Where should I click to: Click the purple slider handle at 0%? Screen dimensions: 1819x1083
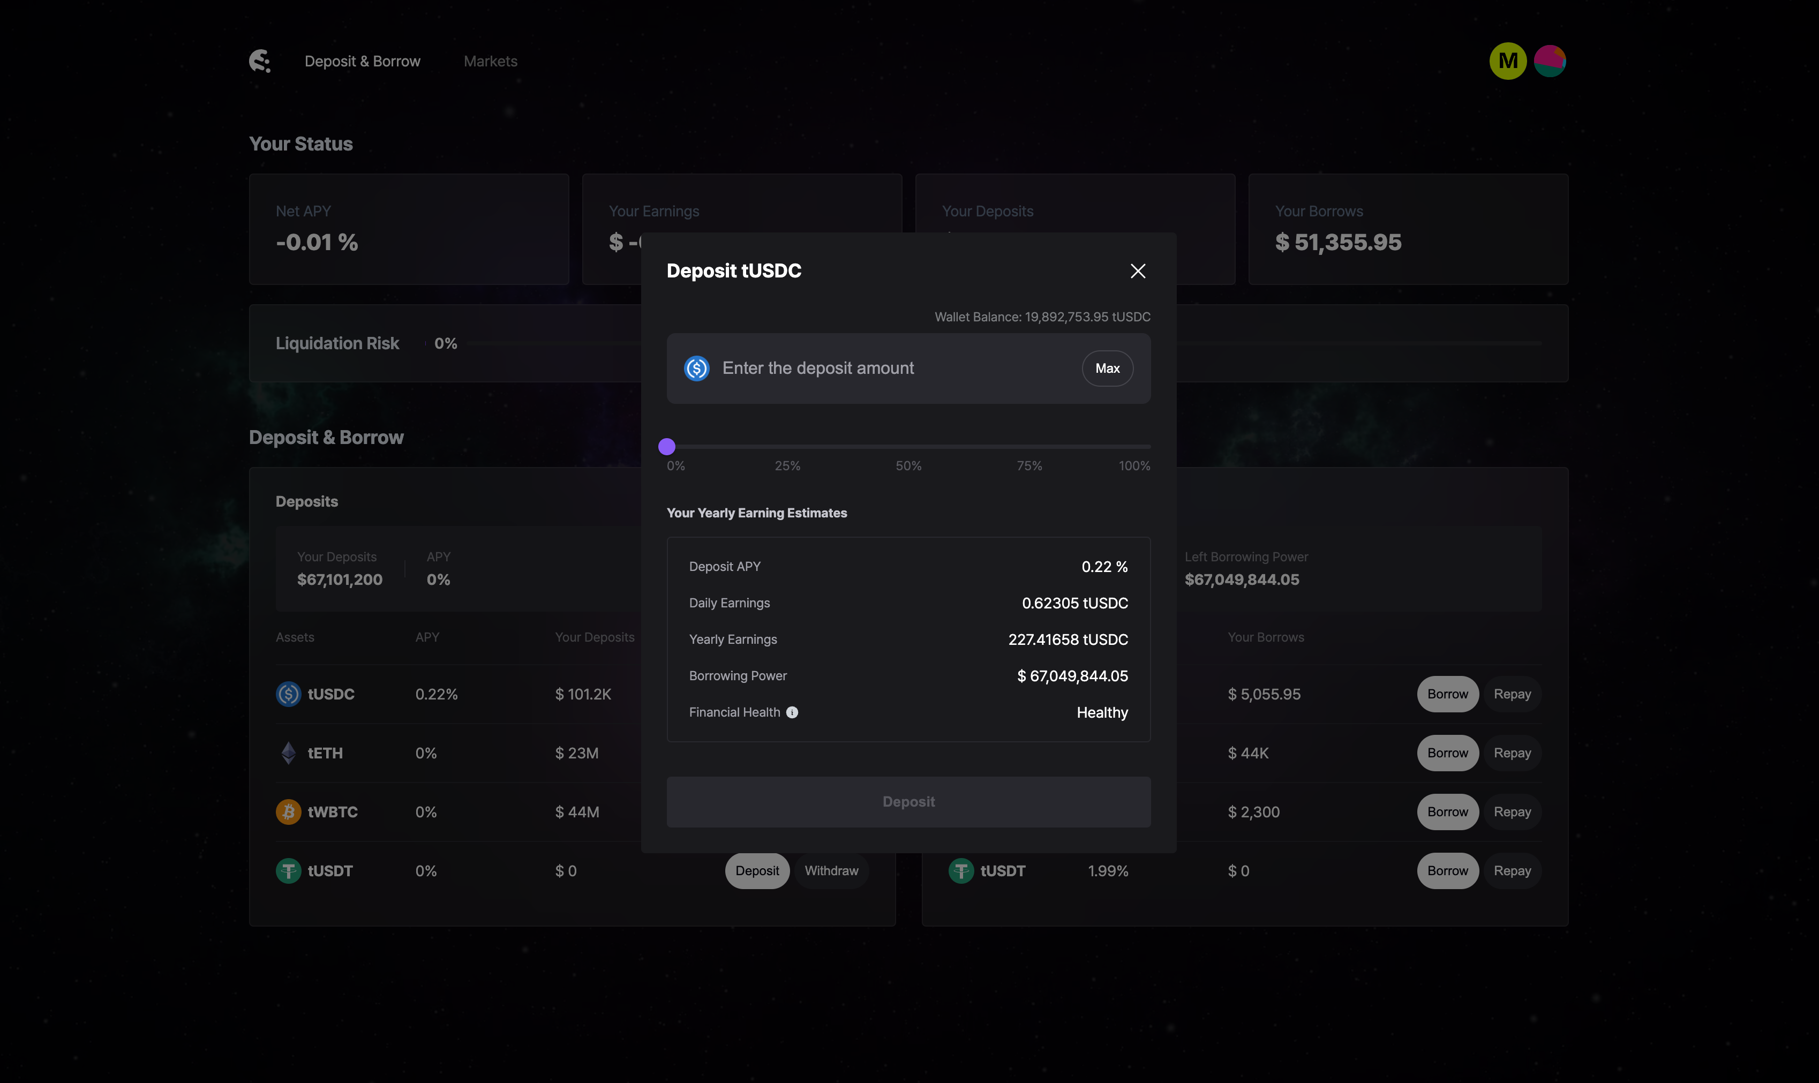click(x=667, y=447)
